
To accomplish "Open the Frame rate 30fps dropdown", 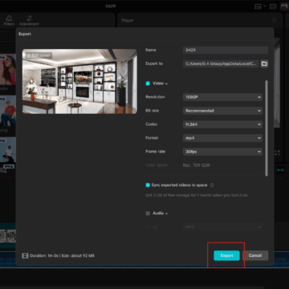I will 222,152.
